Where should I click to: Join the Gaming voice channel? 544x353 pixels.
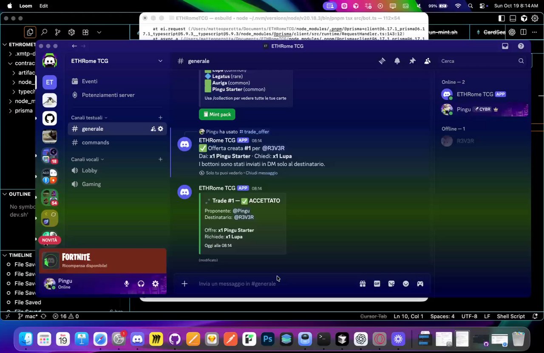117,184
